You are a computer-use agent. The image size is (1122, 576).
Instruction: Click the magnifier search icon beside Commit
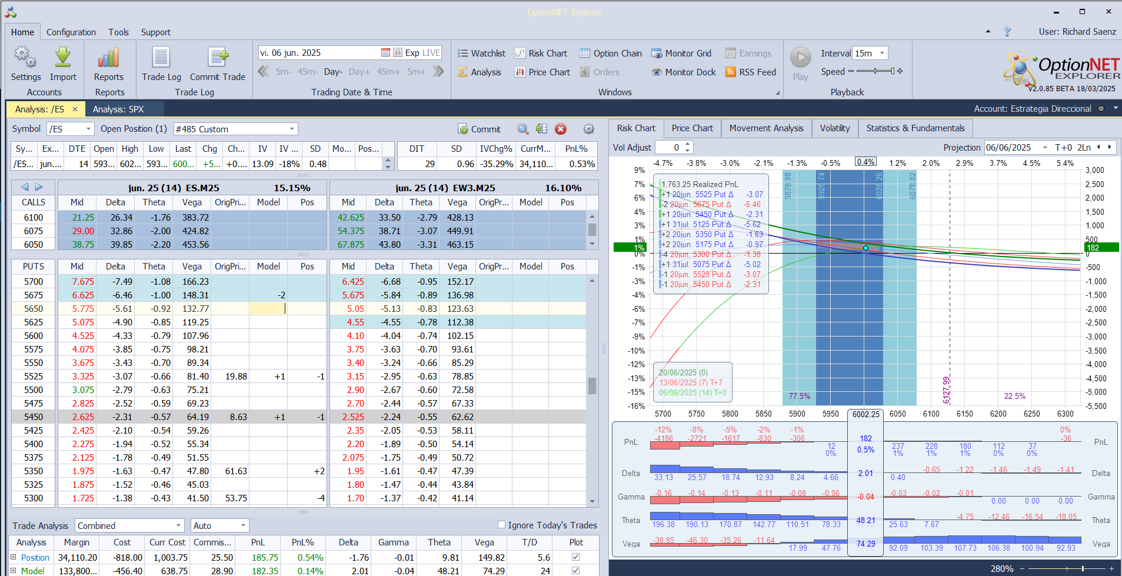(522, 129)
